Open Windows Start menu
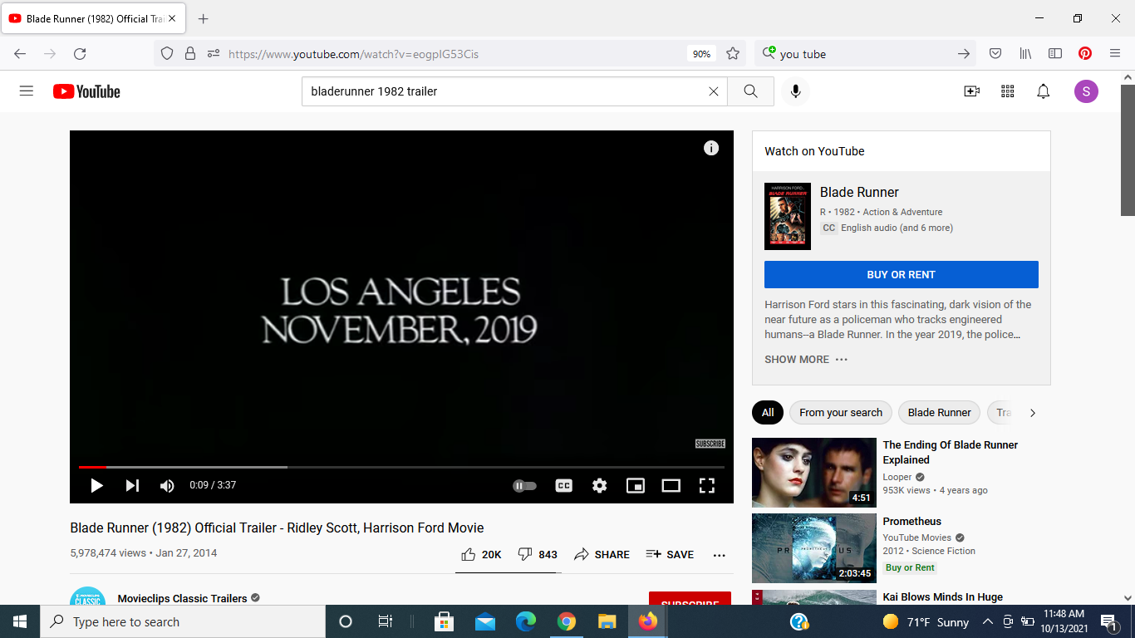This screenshot has width=1135, height=638. pos(20,621)
